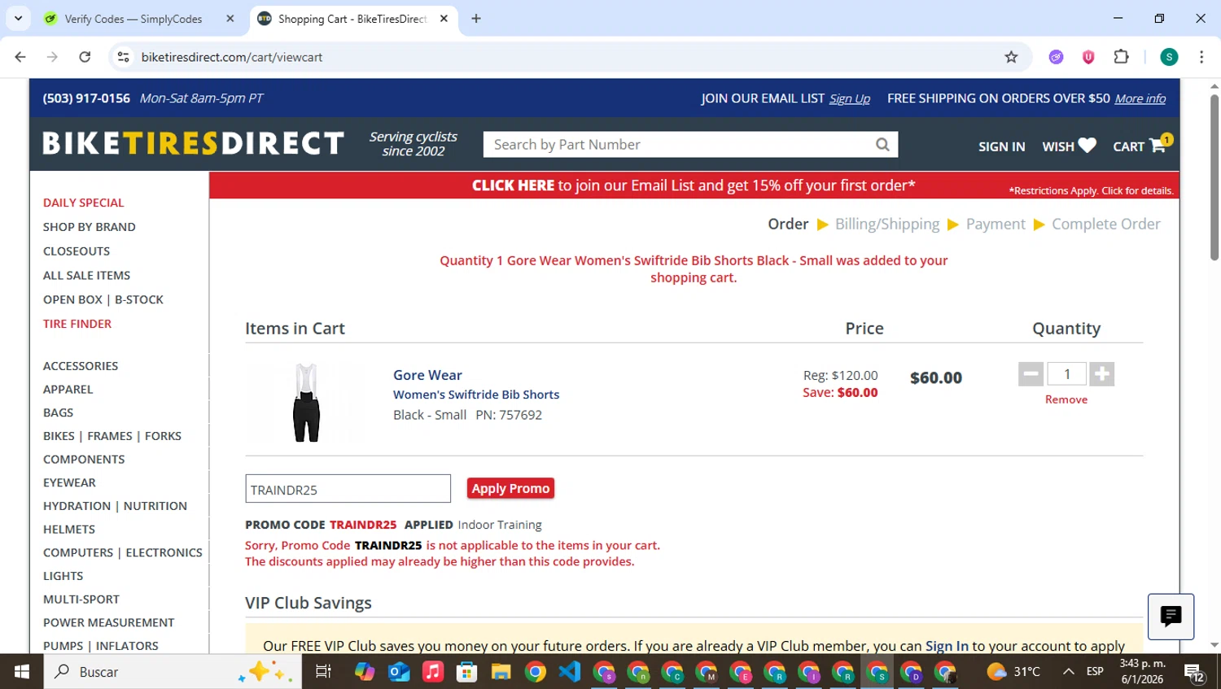Open the tab search dropdown arrow
Viewport: 1221px width, 689px height.
[x=18, y=19]
